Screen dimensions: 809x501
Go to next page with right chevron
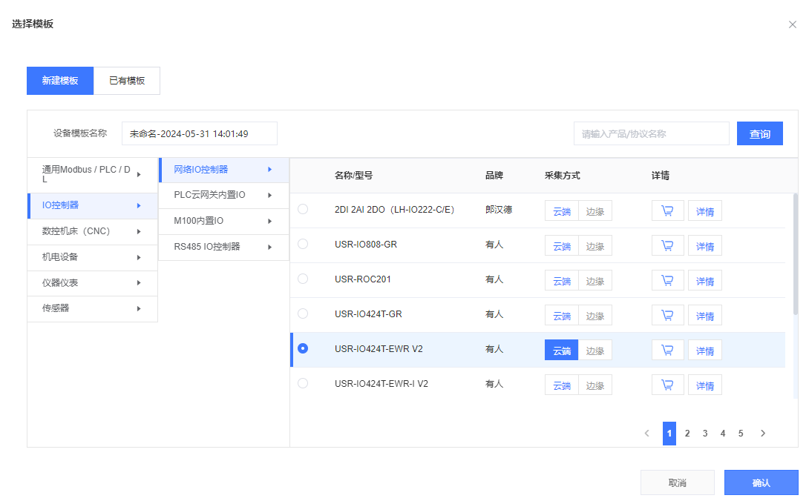click(x=762, y=434)
